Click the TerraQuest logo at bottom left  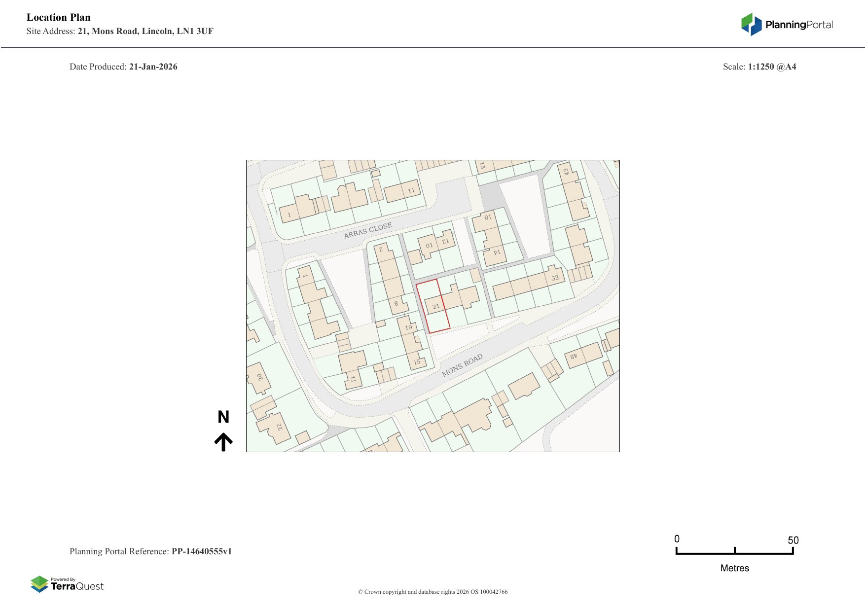pos(67,584)
